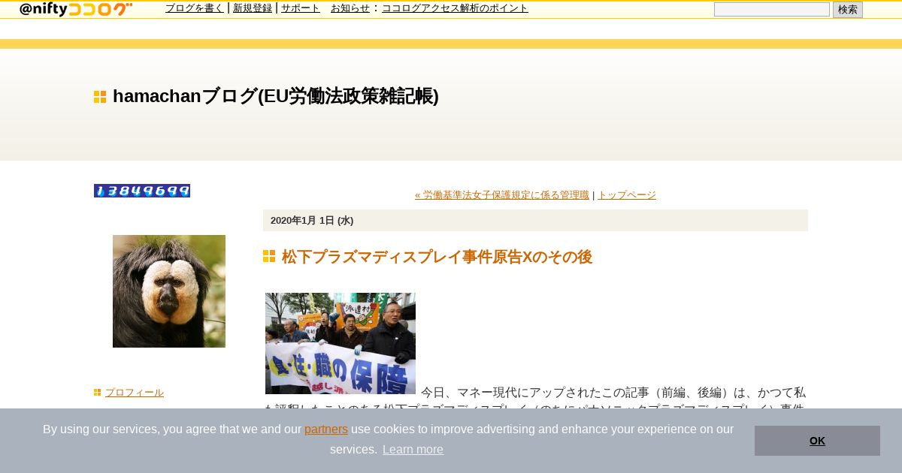902x473 pixels.
Task: Click the @nifty Cocolog logo
Action: [x=76, y=9]
